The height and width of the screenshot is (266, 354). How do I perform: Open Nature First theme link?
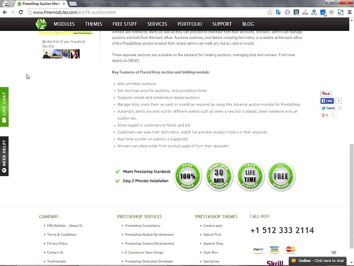tap(212, 235)
